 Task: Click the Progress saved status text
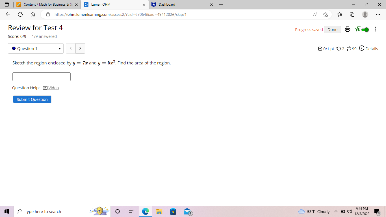pos(309,30)
